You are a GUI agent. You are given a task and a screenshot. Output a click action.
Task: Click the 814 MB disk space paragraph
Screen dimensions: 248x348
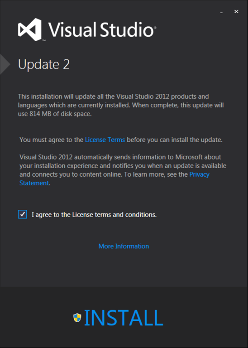pos(121,105)
